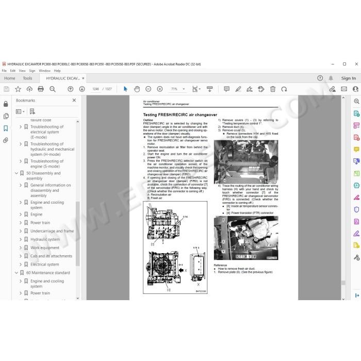The height and width of the screenshot is (361, 361).
Task: Expand Cab and its attachments bookmark
Action: click(x=21, y=256)
